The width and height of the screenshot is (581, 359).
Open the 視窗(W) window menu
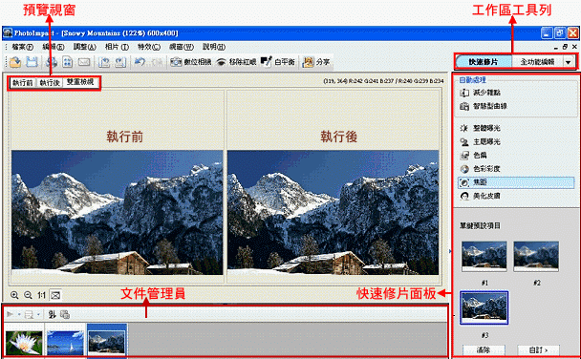[x=182, y=47]
